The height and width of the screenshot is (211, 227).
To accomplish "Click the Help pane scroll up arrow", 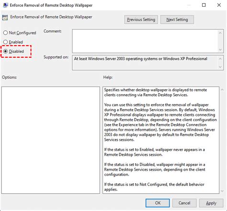I will 222,90.
